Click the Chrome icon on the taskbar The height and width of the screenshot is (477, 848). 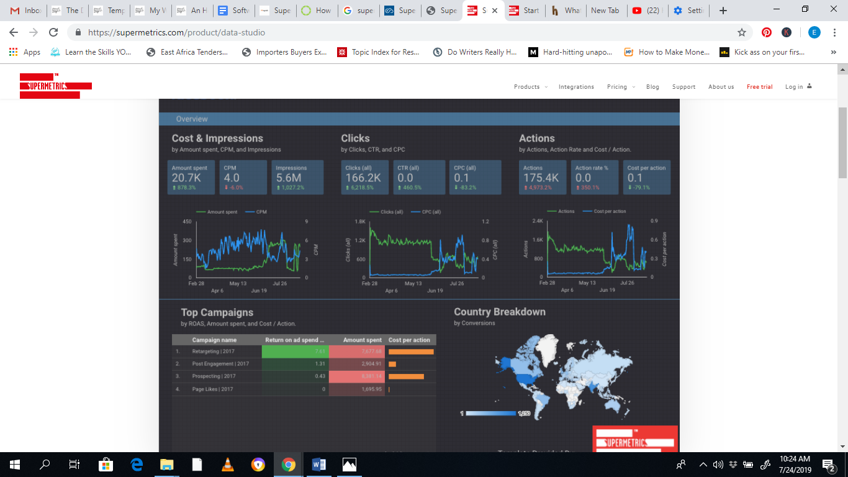[289, 465]
